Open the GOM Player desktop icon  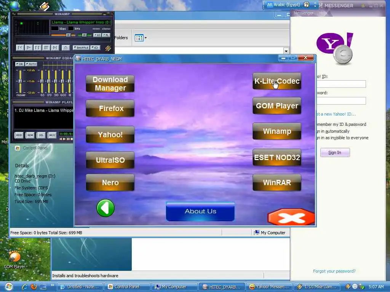pyautogui.click(x=14, y=260)
